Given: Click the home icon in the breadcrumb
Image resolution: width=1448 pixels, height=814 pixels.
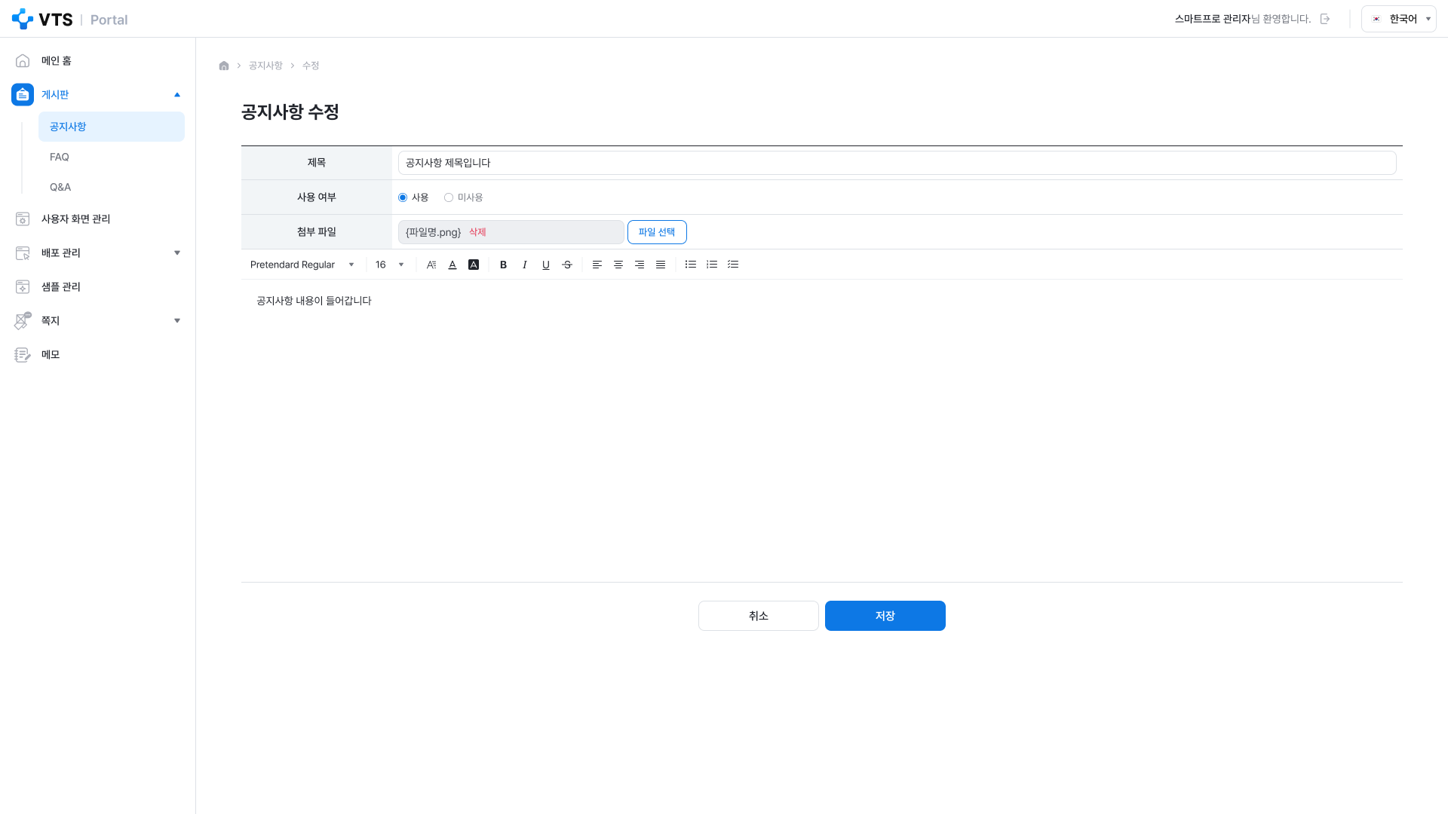Looking at the screenshot, I should pyautogui.click(x=224, y=66).
